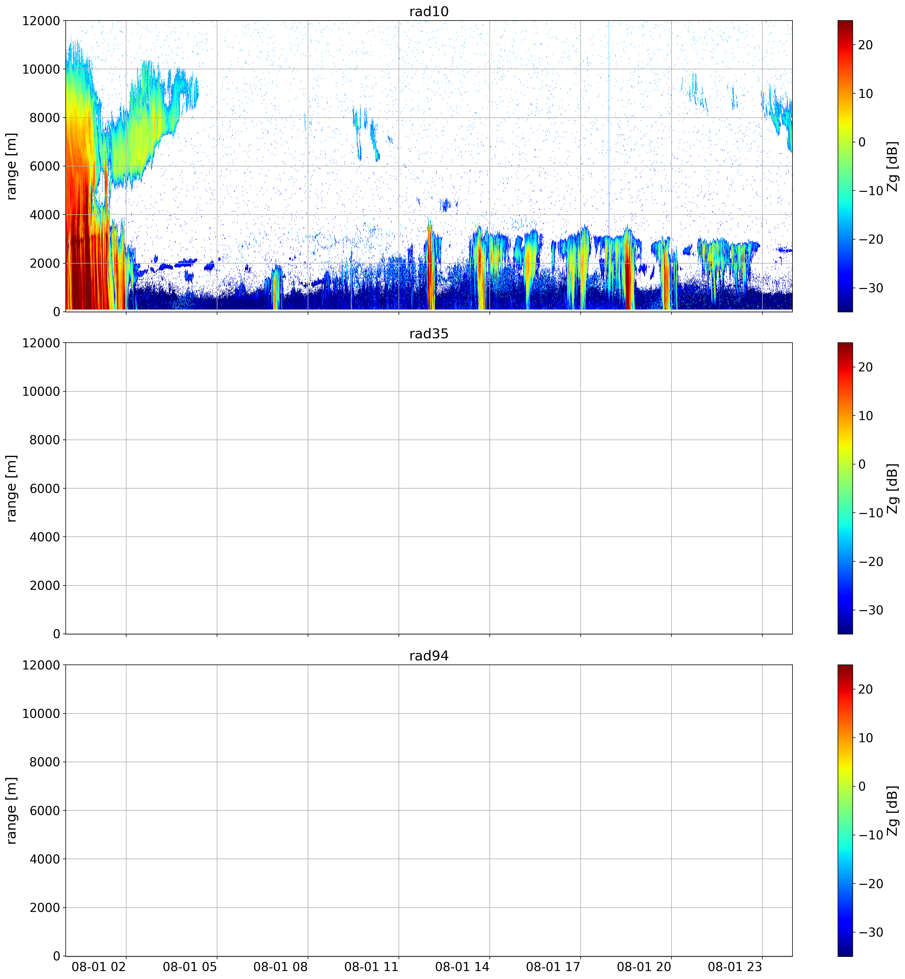Click the "range [m]" label of rad94 panel

pyautogui.click(x=11, y=811)
